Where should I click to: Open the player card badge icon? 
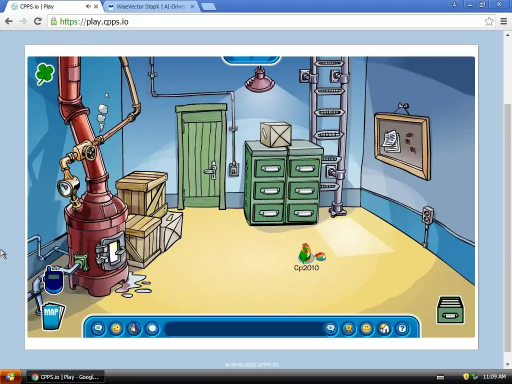point(348,328)
